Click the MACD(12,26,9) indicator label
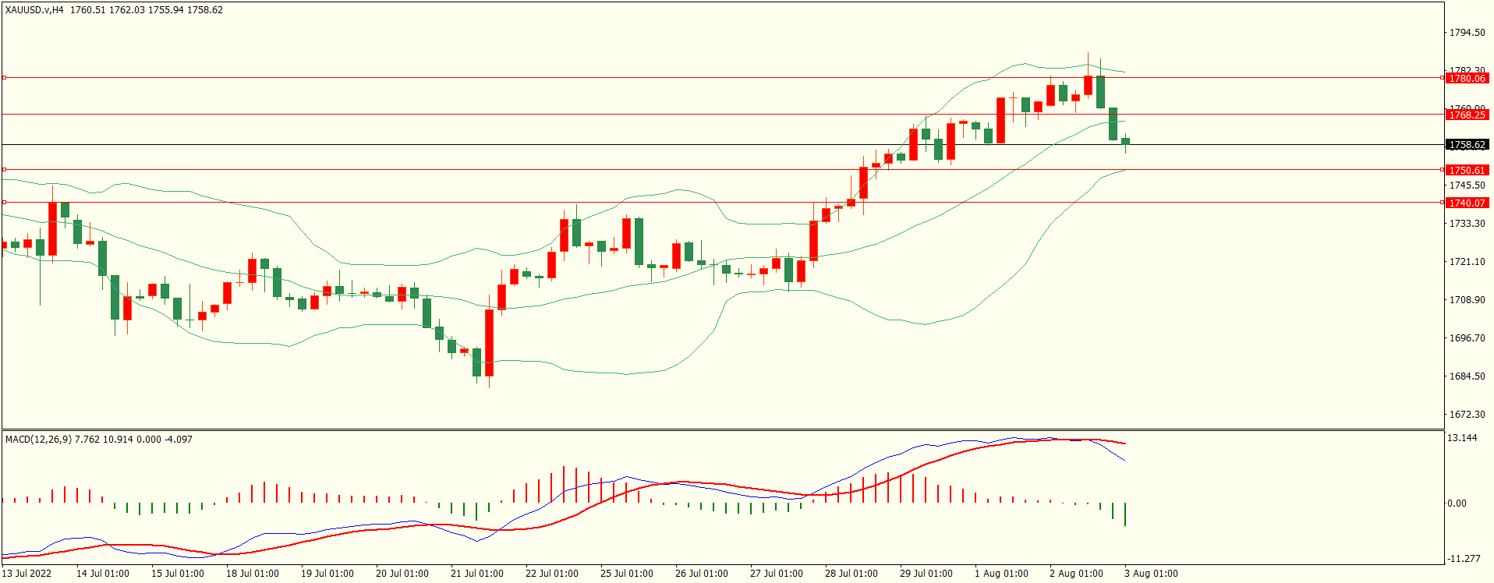 38,440
